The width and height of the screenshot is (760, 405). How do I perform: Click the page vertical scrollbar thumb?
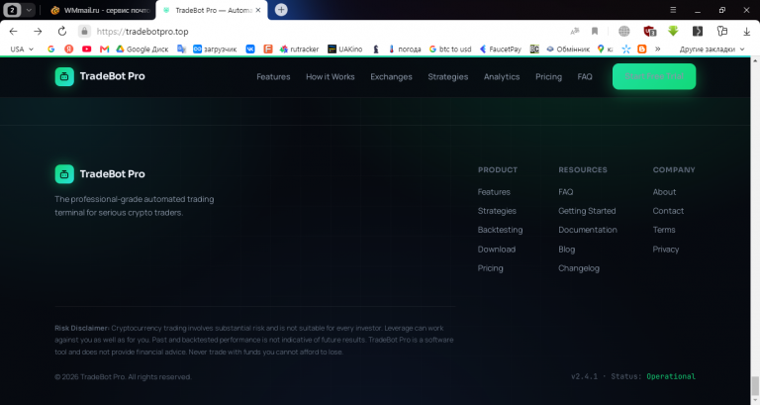755,386
